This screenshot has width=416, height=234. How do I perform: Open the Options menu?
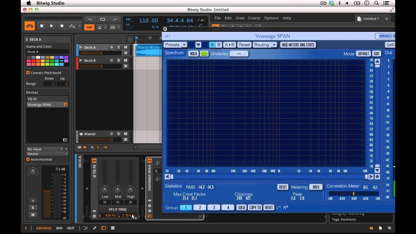[271, 18]
